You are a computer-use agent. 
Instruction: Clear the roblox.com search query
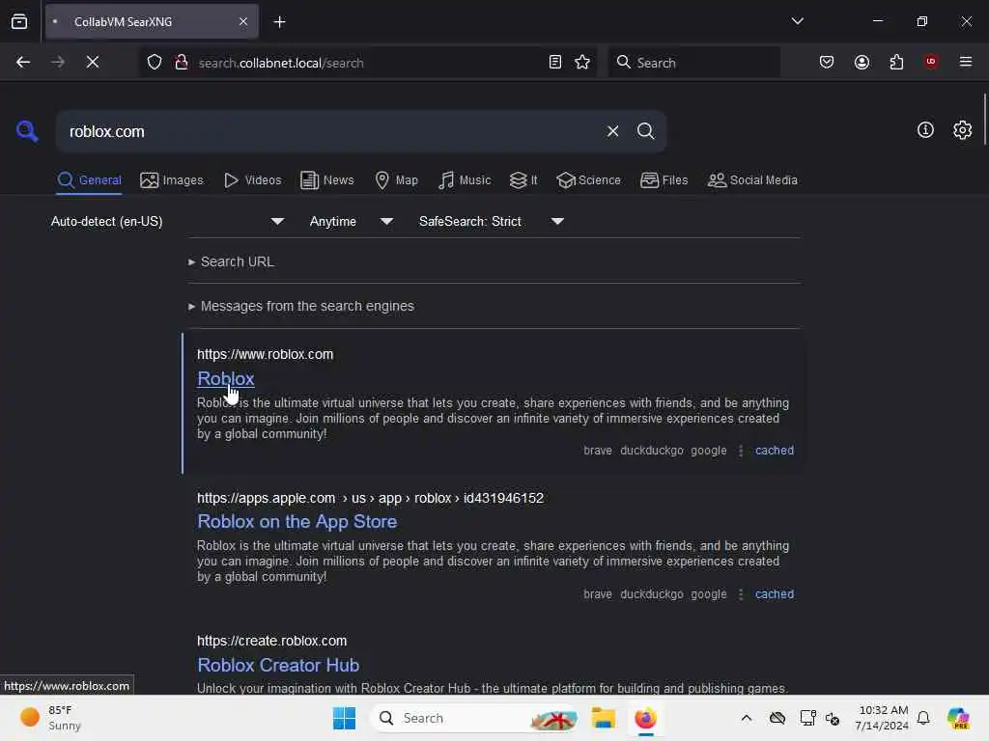point(612,131)
